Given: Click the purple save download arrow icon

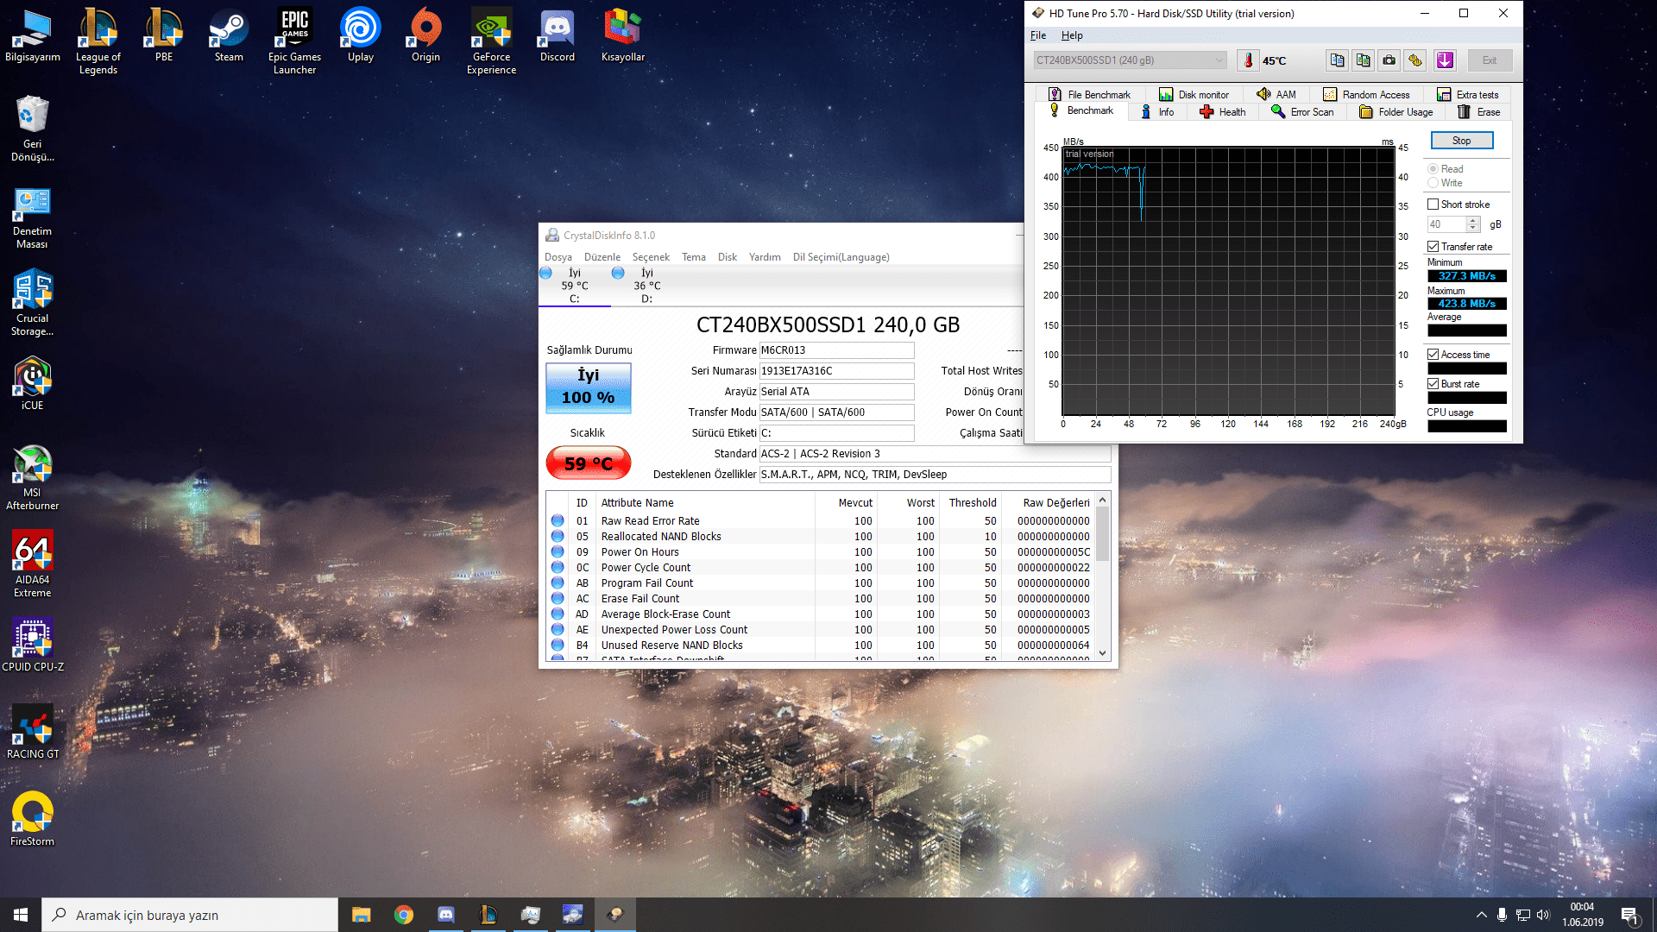Looking at the screenshot, I should [1445, 60].
